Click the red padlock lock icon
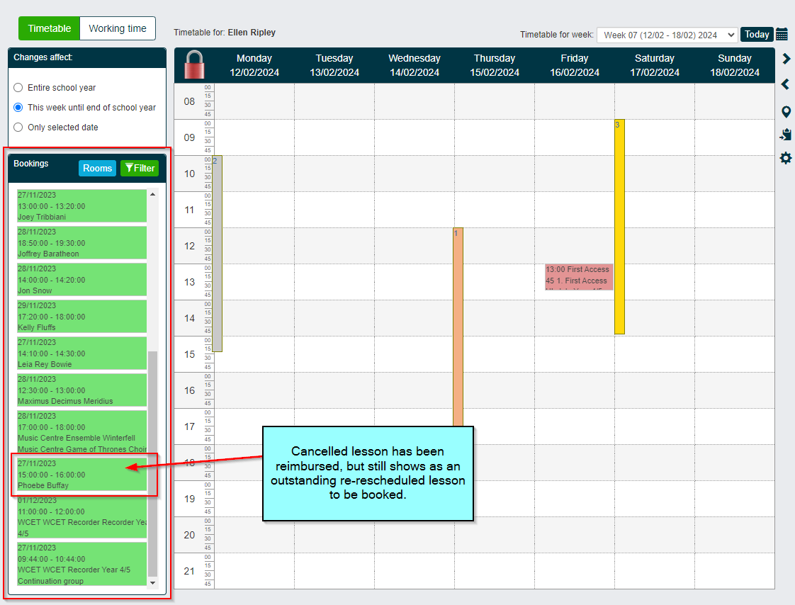 pos(194,65)
